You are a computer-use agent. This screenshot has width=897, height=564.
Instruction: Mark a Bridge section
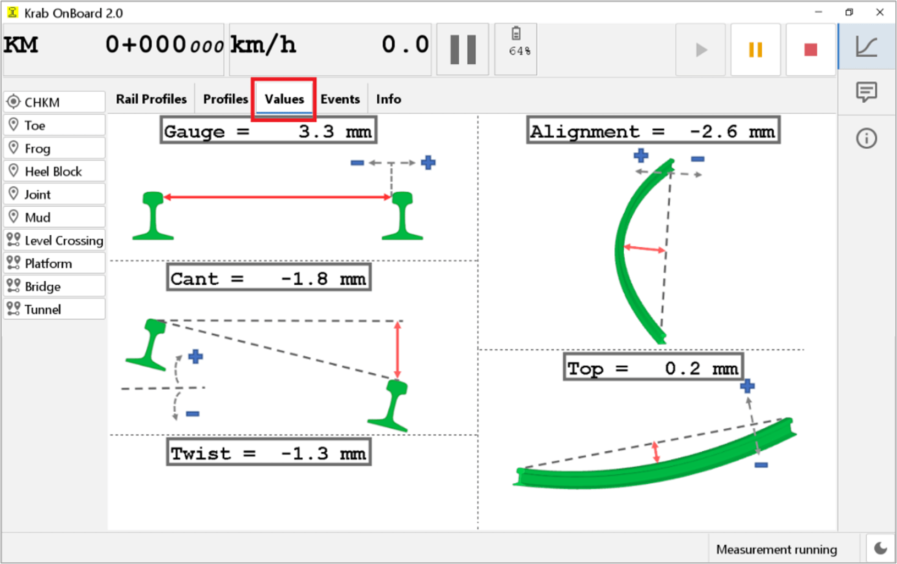click(x=54, y=287)
